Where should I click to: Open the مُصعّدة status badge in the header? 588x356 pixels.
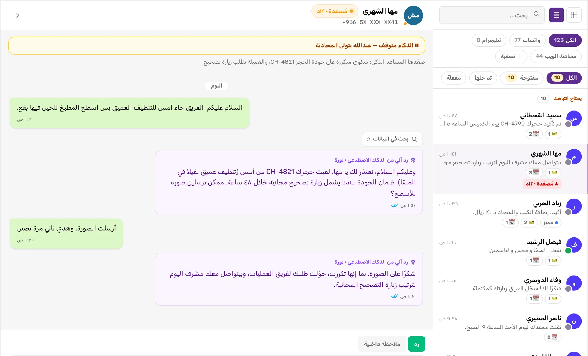tap(335, 11)
